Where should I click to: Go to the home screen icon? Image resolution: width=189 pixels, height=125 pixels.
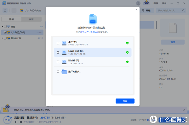(x=5, y=11)
